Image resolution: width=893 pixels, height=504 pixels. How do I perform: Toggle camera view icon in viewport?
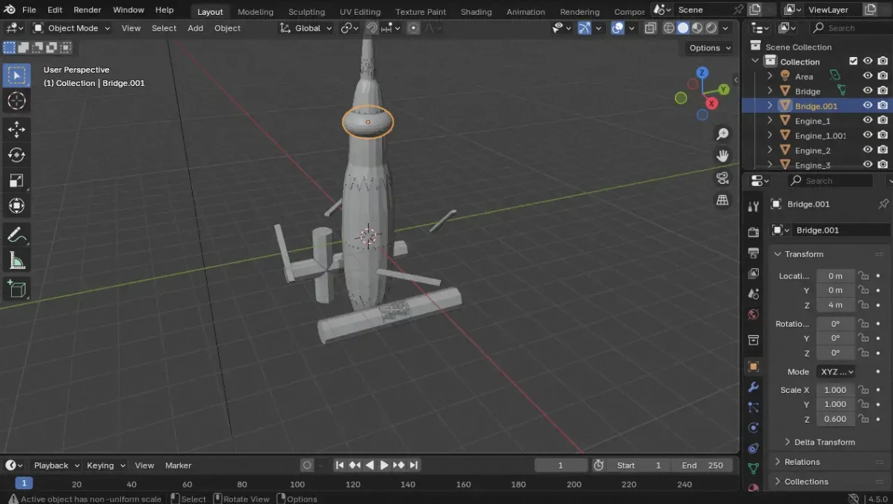coord(722,178)
